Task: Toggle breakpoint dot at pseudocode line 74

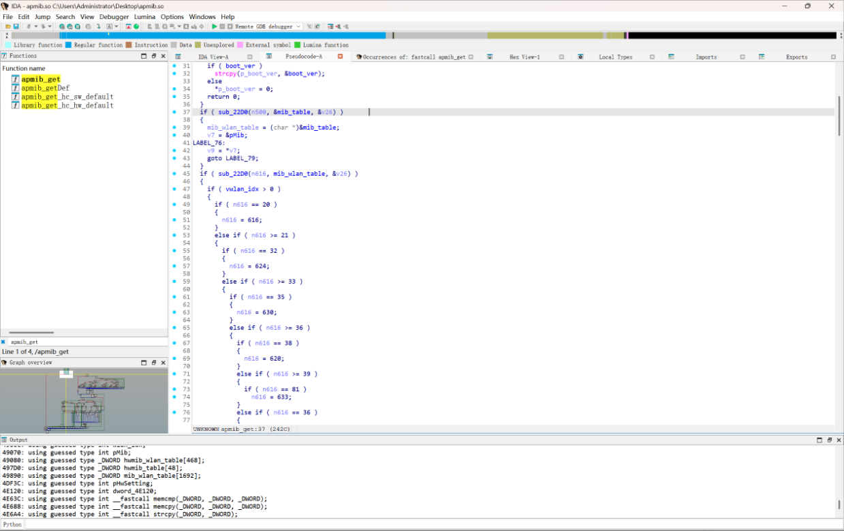Action: click(176, 397)
